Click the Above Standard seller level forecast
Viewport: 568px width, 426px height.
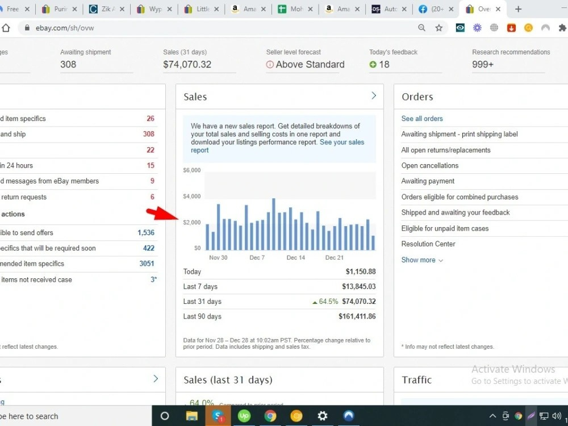click(305, 60)
